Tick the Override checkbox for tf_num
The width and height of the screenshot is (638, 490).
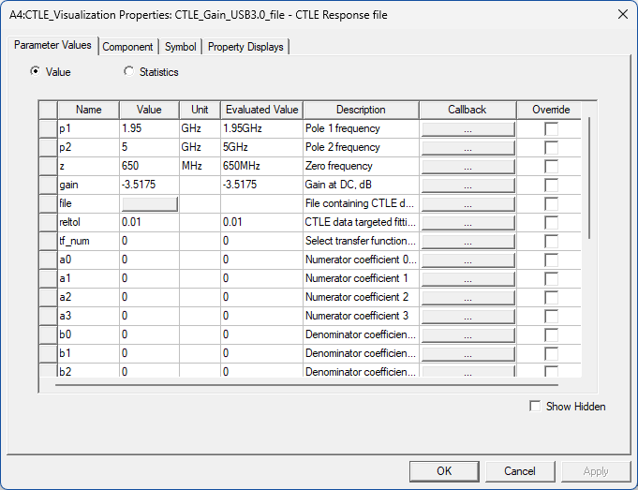(x=551, y=242)
